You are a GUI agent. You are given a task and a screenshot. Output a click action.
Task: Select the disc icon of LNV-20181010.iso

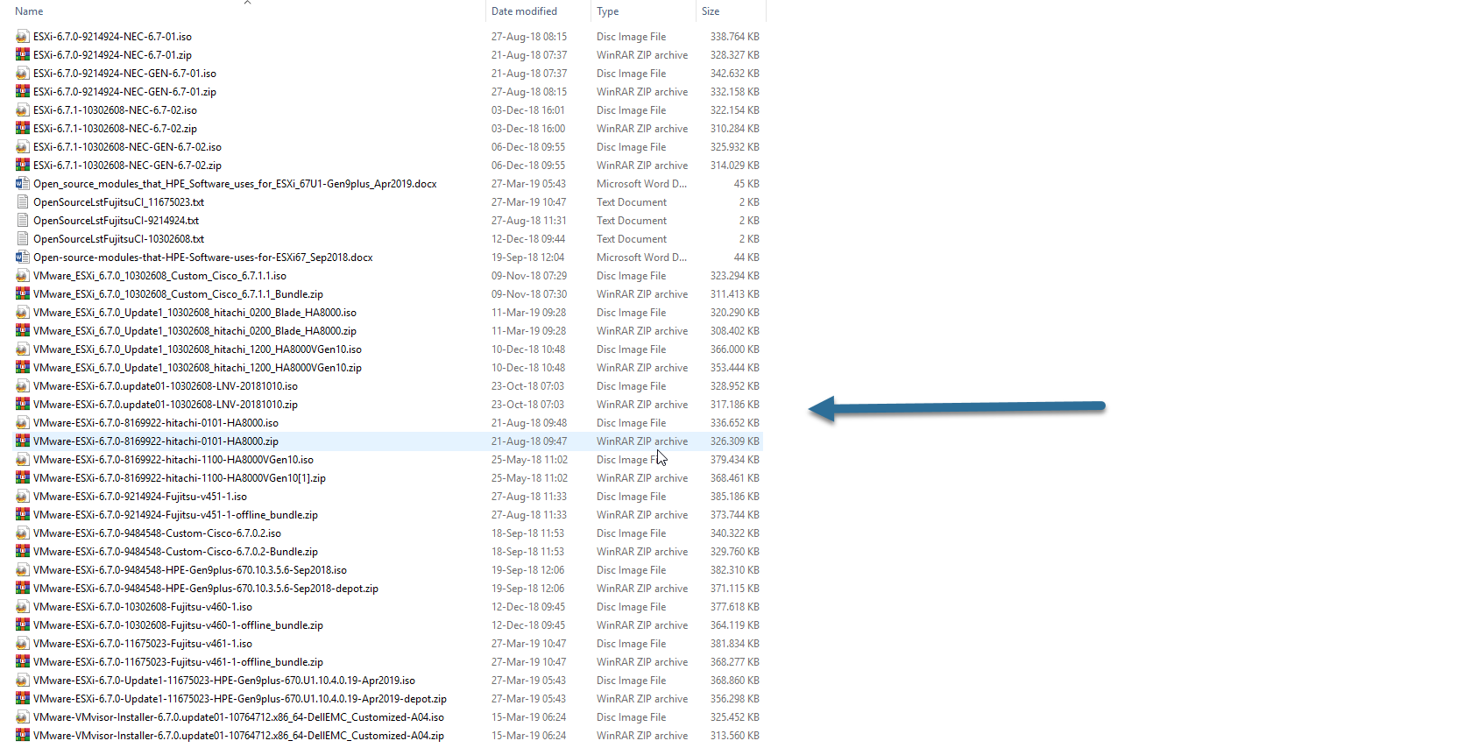(x=23, y=386)
